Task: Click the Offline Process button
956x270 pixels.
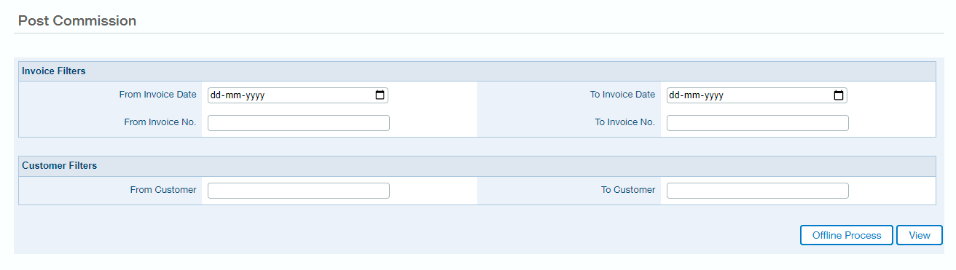Action: pyautogui.click(x=847, y=235)
